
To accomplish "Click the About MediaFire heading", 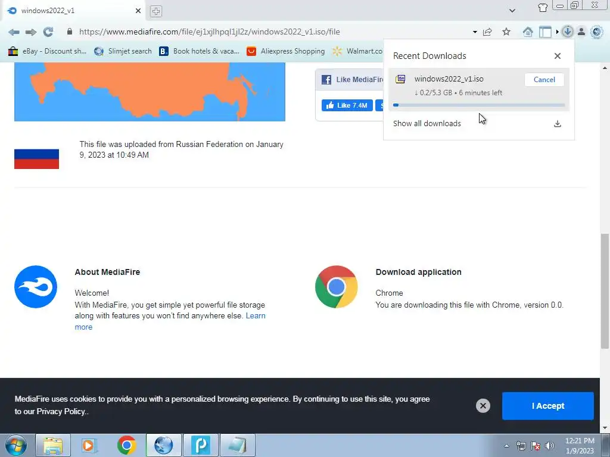I will pos(107,272).
